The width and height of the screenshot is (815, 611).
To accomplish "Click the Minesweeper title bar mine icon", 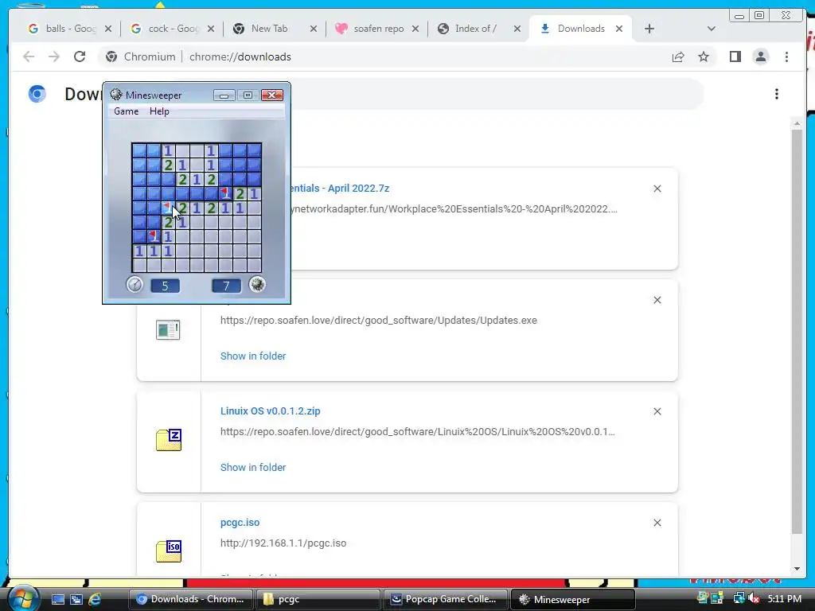I will 116,95.
